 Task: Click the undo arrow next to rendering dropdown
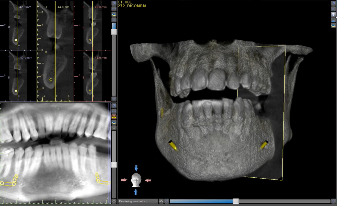[x=161, y=201]
